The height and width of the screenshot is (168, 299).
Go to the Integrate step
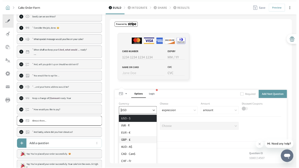pos(138,8)
